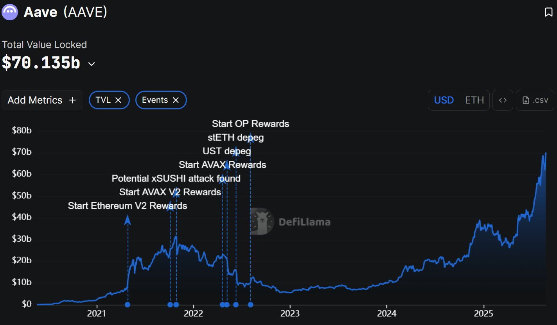
Task: Click the 'UST depeg' label
Action: [227, 151]
